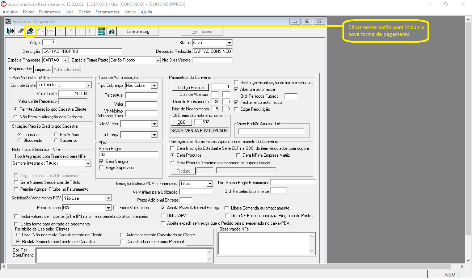Click the exit door icon in toolbar
Viewport: 472px width, 279px height.
tap(10, 31)
